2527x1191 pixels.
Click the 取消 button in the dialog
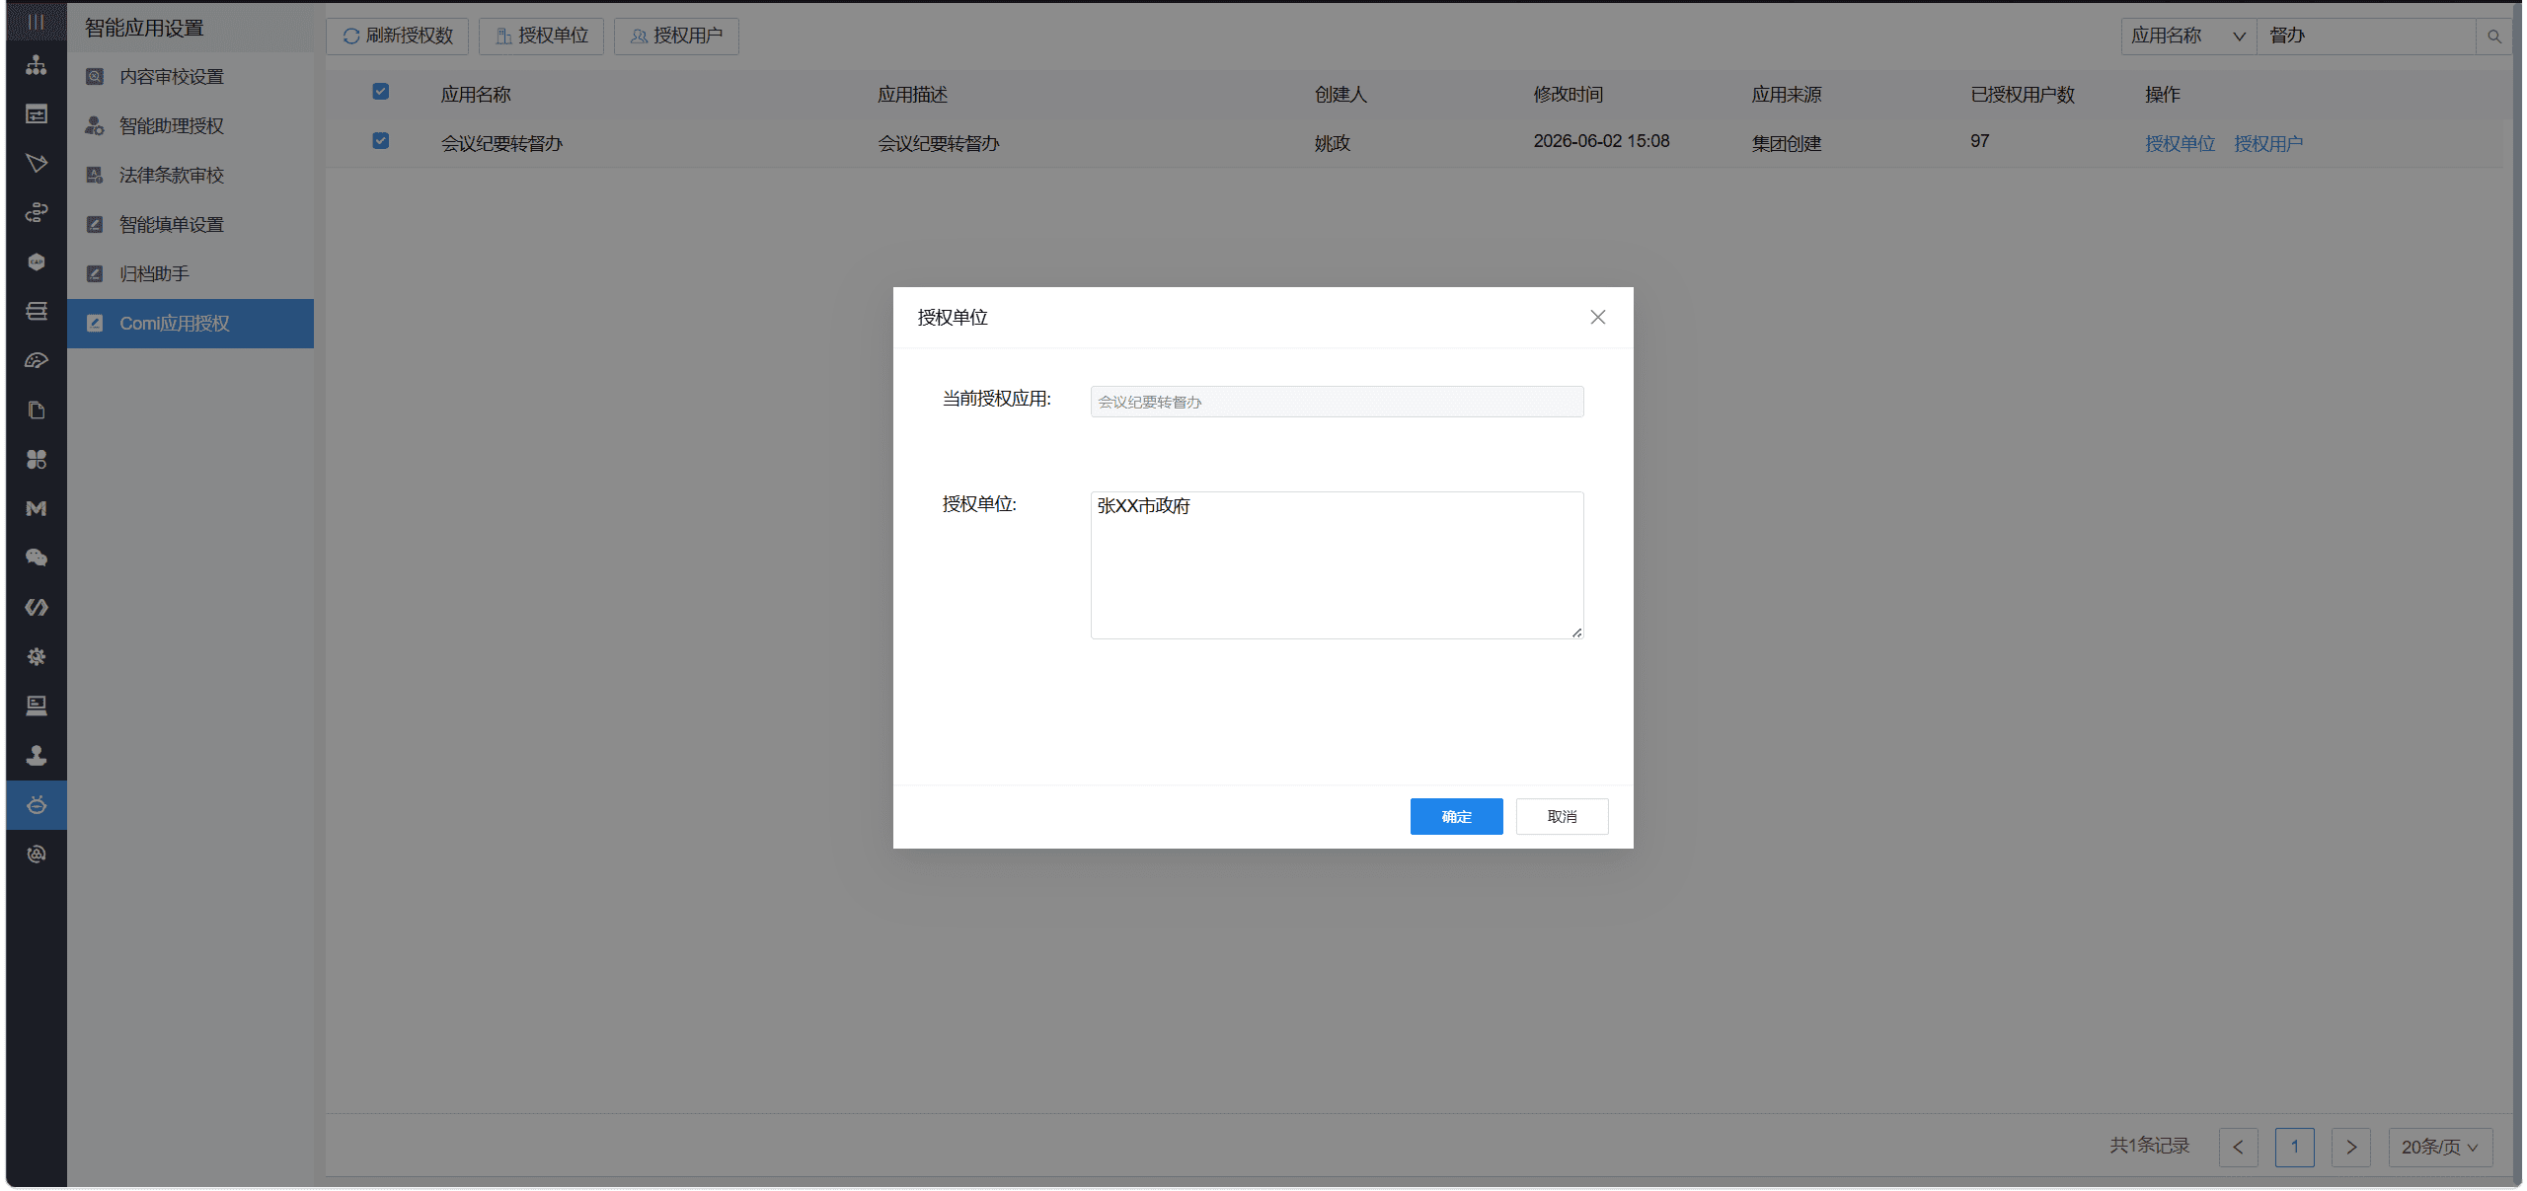1562,816
